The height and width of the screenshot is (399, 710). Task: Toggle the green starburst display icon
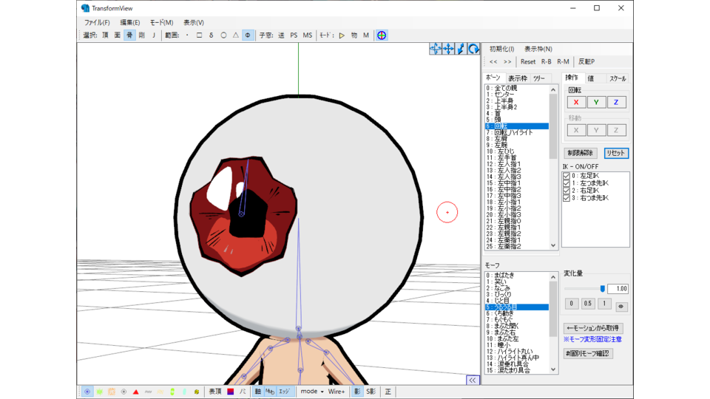pos(100,392)
